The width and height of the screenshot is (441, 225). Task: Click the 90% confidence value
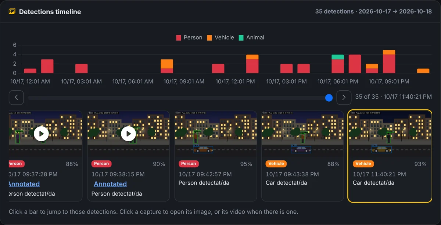(159, 164)
